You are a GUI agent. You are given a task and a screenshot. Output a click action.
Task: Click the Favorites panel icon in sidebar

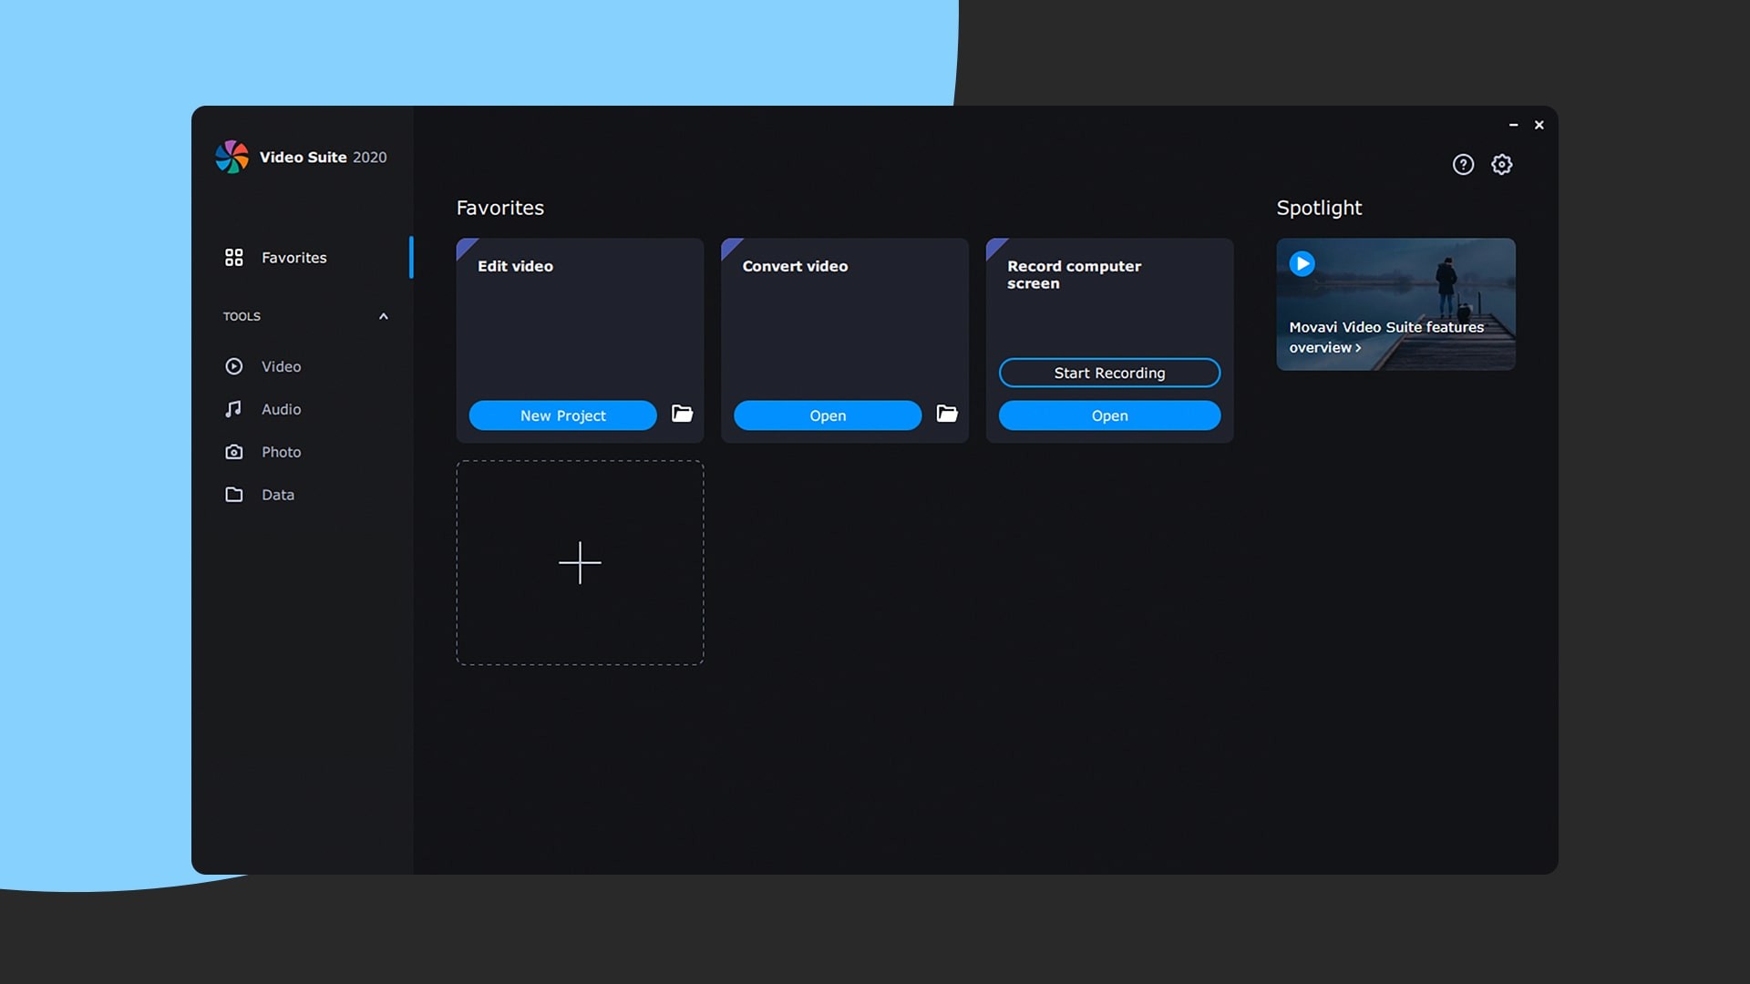[x=232, y=256]
